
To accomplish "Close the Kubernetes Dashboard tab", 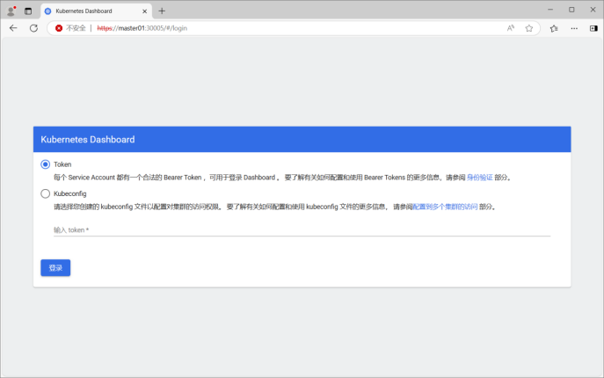I will pyautogui.click(x=144, y=11).
